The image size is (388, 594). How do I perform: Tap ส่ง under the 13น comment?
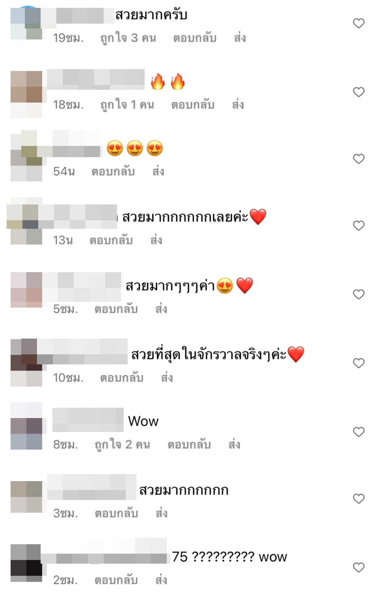156,241
